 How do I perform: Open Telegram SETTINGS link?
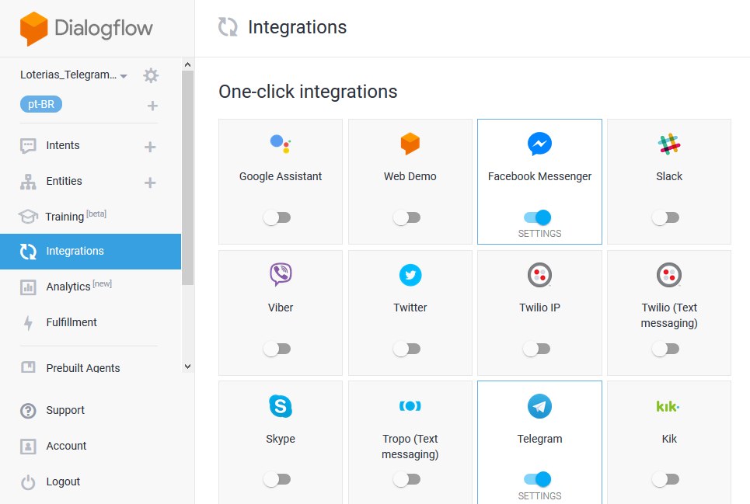coord(539,495)
